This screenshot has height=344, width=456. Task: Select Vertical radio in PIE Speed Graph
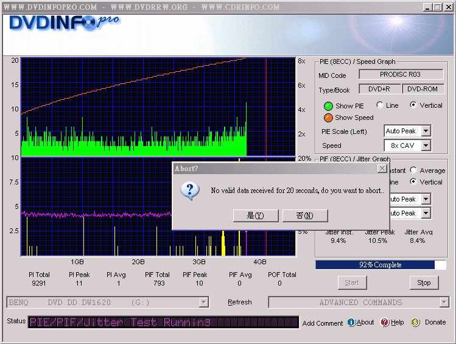point(413,105)
